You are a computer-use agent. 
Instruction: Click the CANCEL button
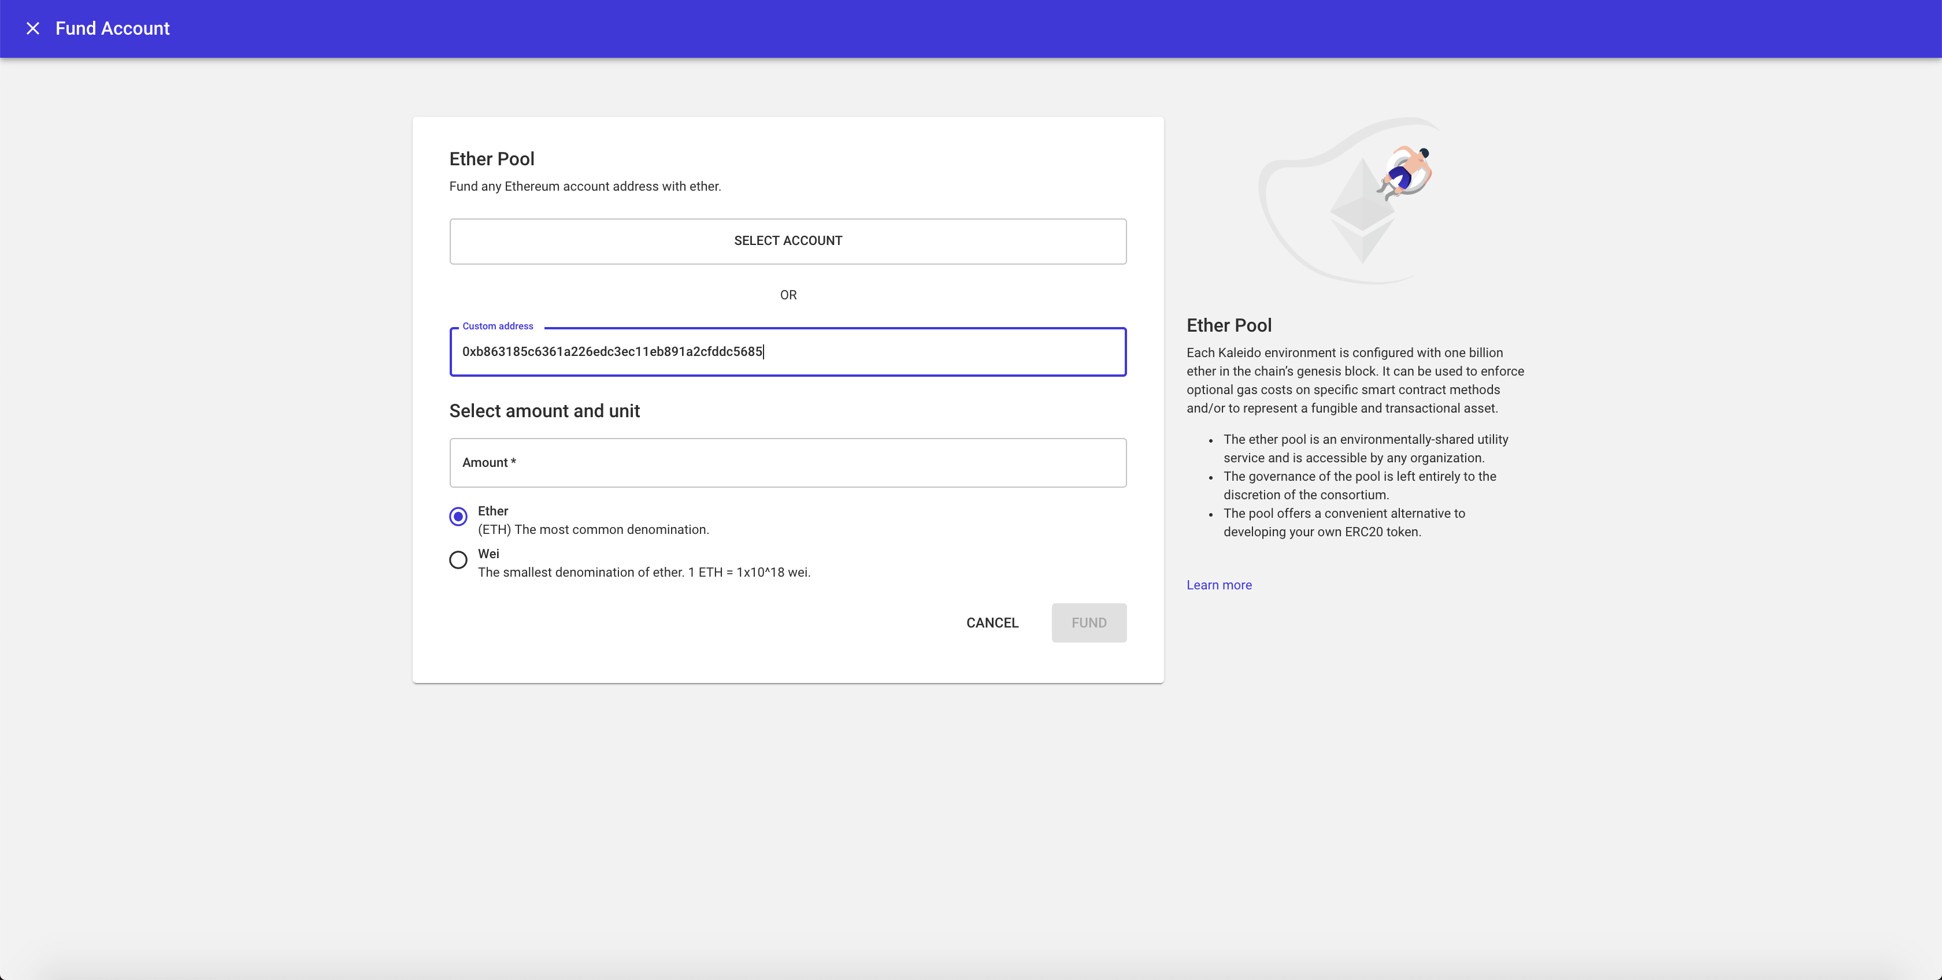coord(992,623)
